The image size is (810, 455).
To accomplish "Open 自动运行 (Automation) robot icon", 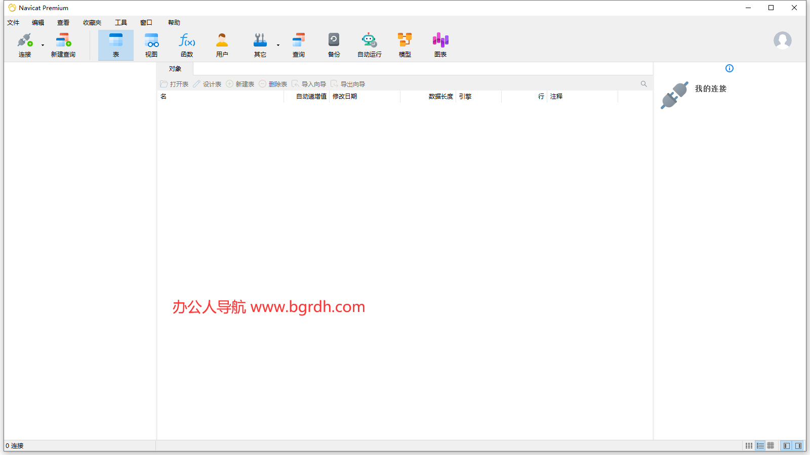I will [x=369, y=44].
